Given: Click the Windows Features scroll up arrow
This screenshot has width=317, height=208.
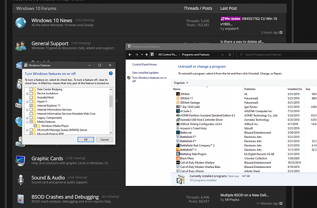Looking at the screenshot, I should pyautogui.click(x=111, y=89).
